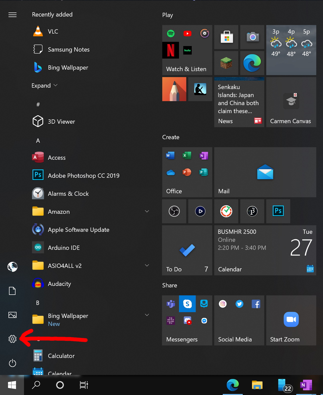This screenshot has height=395, width=323.
Task: Open the black B3 circle tile
Action: coord(252,211)
